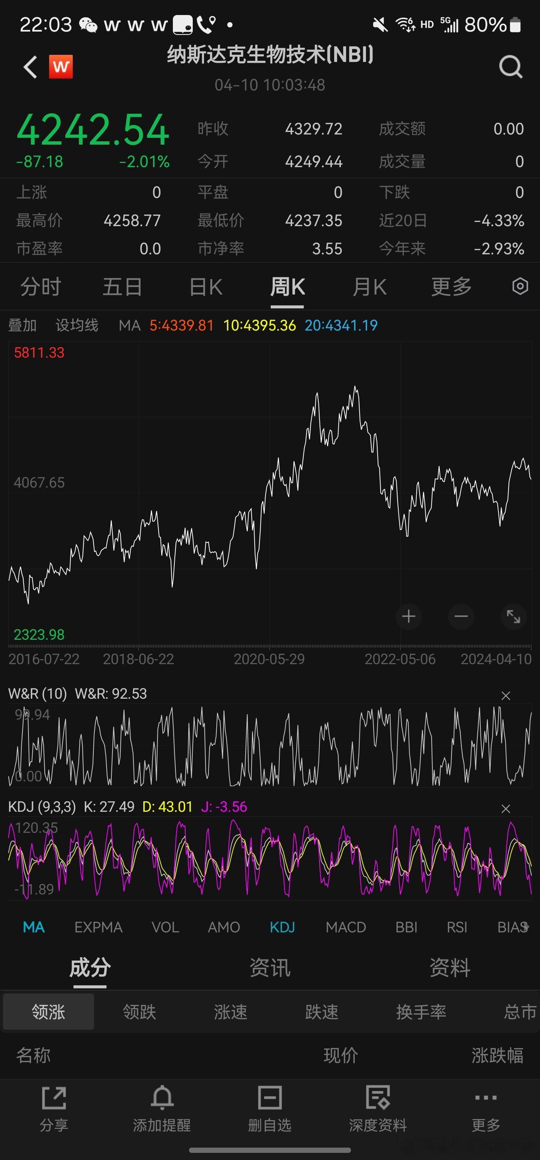Select the 周K weekly tab
The width and height of the screenshot is (540, 1160).
(x=287, y=287)
